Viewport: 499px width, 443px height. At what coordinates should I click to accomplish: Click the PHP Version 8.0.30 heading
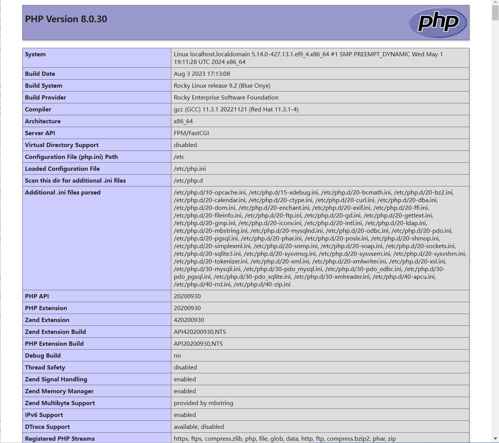(66, 19)
